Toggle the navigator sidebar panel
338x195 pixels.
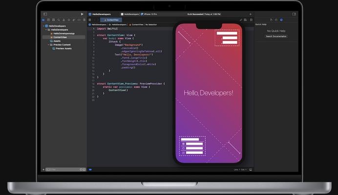pyautogui.click(x=45, y=14)
